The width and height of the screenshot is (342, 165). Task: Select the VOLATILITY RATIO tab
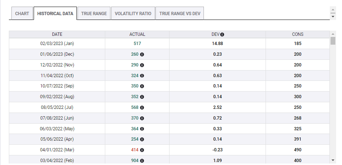click(x=133, y=14)
